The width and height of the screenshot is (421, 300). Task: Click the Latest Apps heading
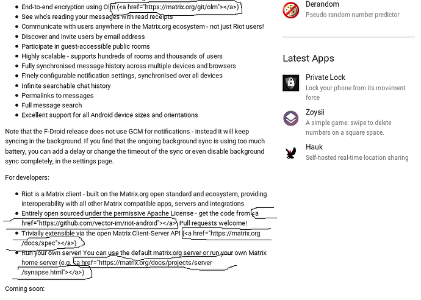308,58
